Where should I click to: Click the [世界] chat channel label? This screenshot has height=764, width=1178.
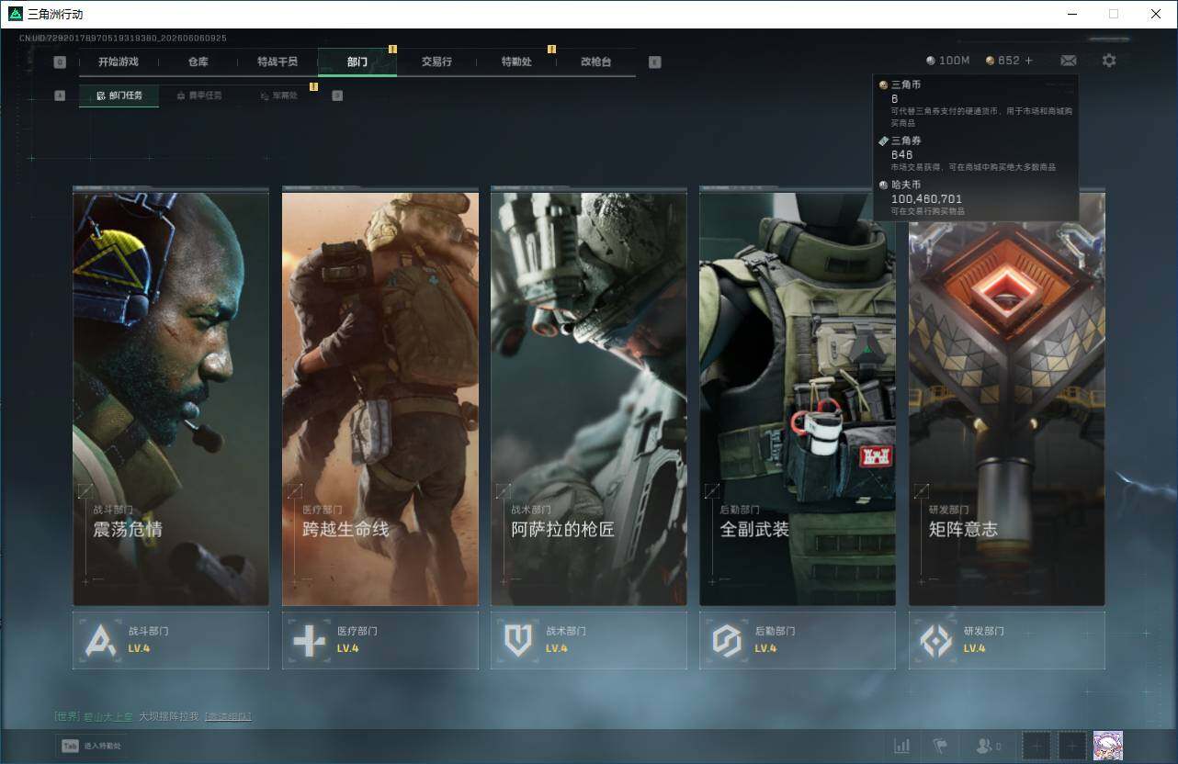click(x=67, y=716)
